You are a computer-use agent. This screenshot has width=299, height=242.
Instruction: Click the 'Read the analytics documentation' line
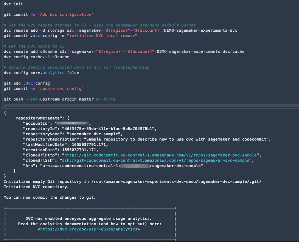coord(89,224)
